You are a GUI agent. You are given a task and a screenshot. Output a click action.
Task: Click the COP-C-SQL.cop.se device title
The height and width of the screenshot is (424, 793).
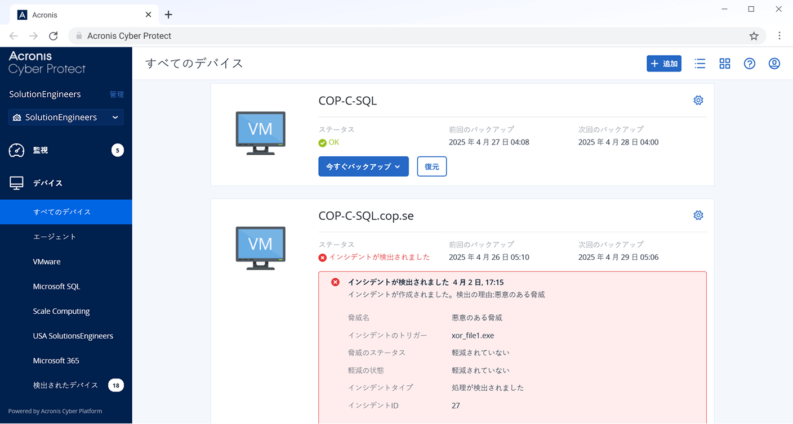pos(366,216)
